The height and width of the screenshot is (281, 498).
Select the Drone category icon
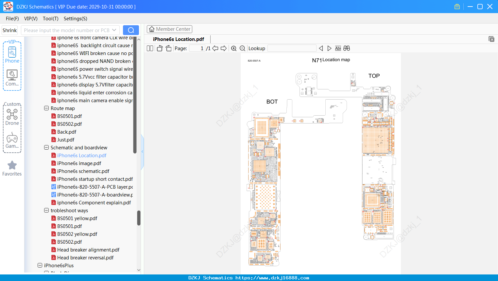(12, 117)
